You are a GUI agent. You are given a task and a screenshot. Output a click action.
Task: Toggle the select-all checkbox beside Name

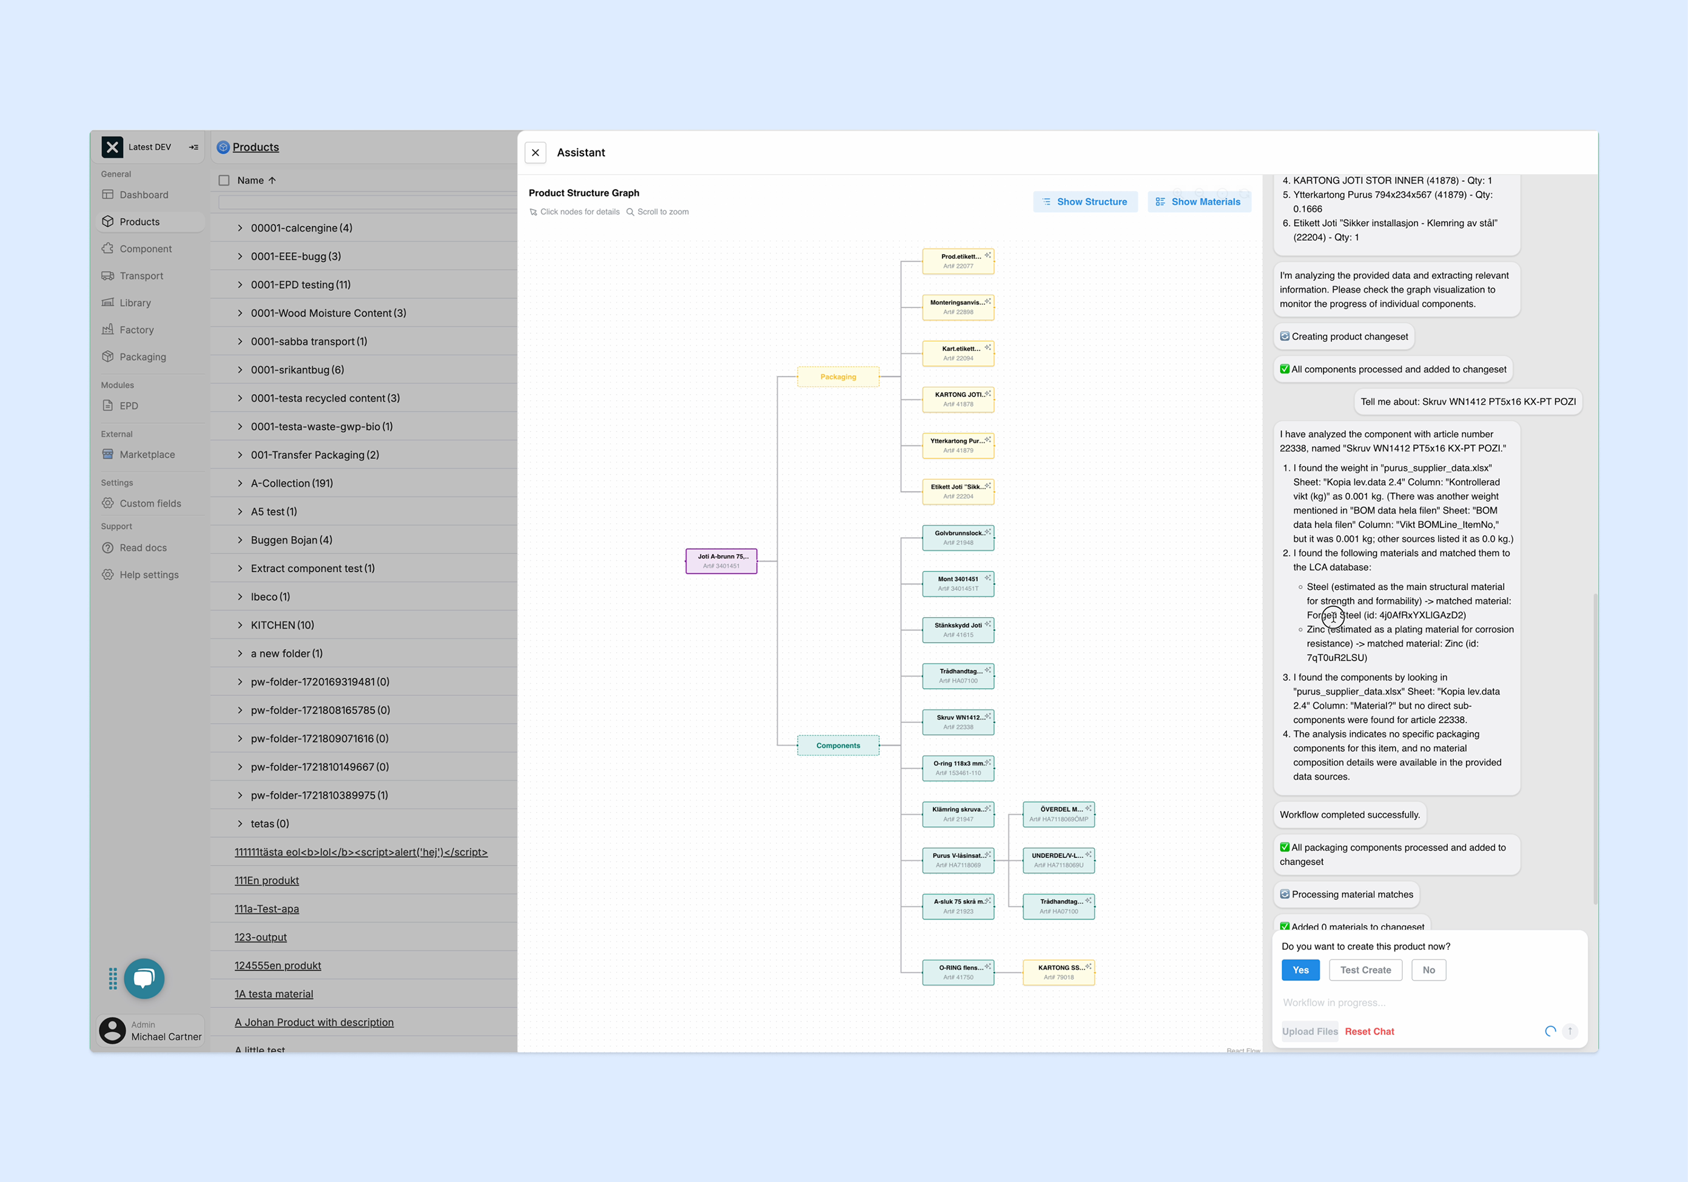click(x=224, y=180)
